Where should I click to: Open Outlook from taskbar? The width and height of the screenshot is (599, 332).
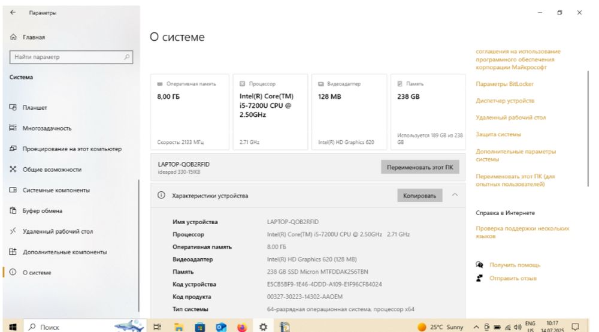(221, 327)
